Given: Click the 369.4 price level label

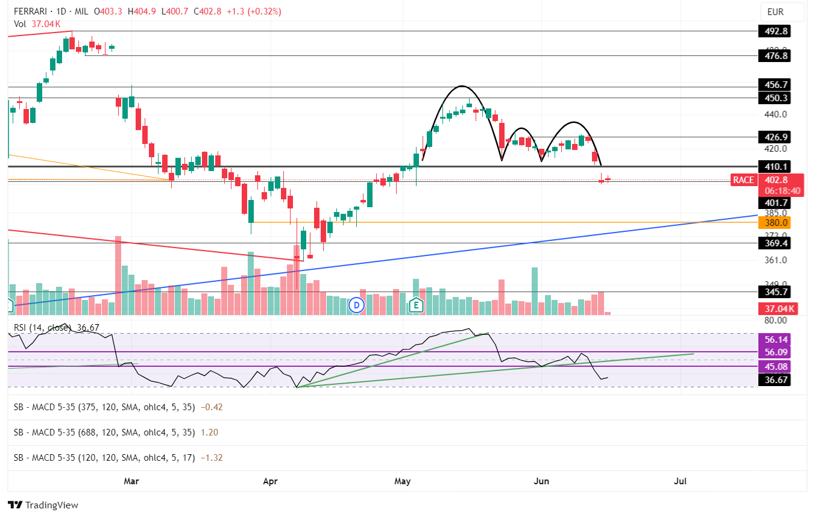Looking at the screenshot, I should point(773,243).
